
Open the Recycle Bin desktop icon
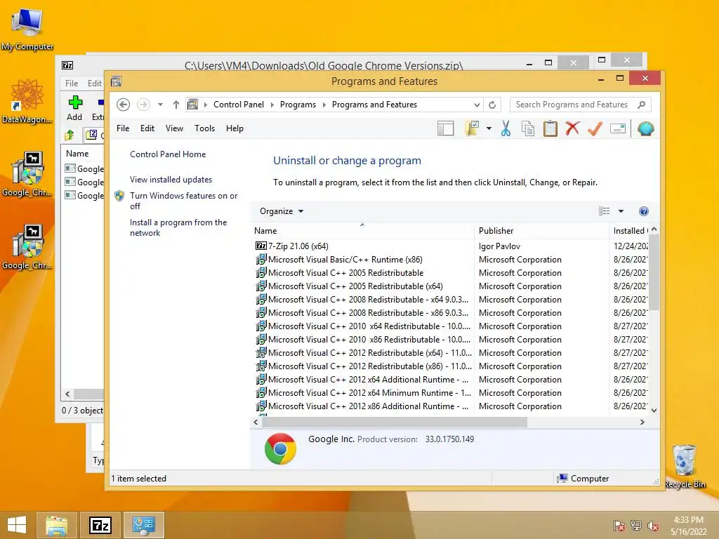(685, 466)
